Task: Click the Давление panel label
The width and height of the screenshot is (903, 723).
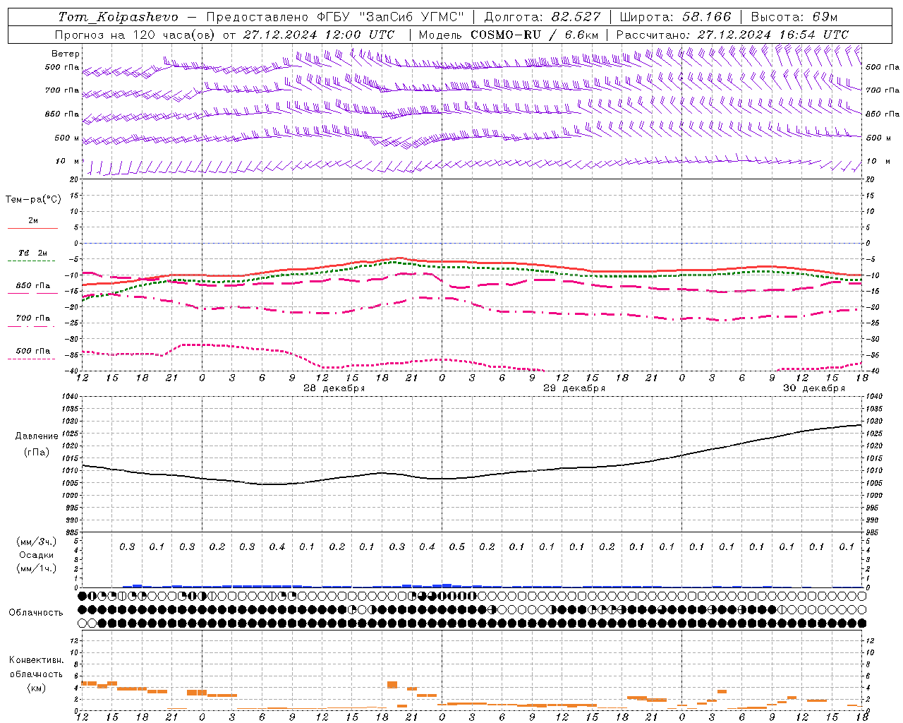Action: 37,436
